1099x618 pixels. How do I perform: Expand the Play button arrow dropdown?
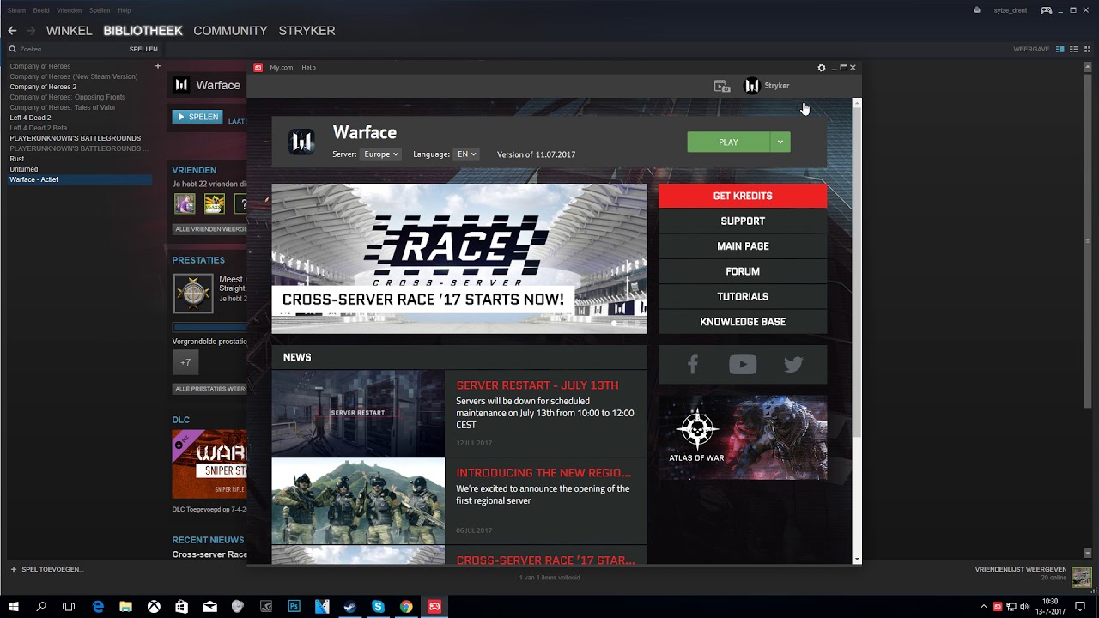(x=780, y=142)
